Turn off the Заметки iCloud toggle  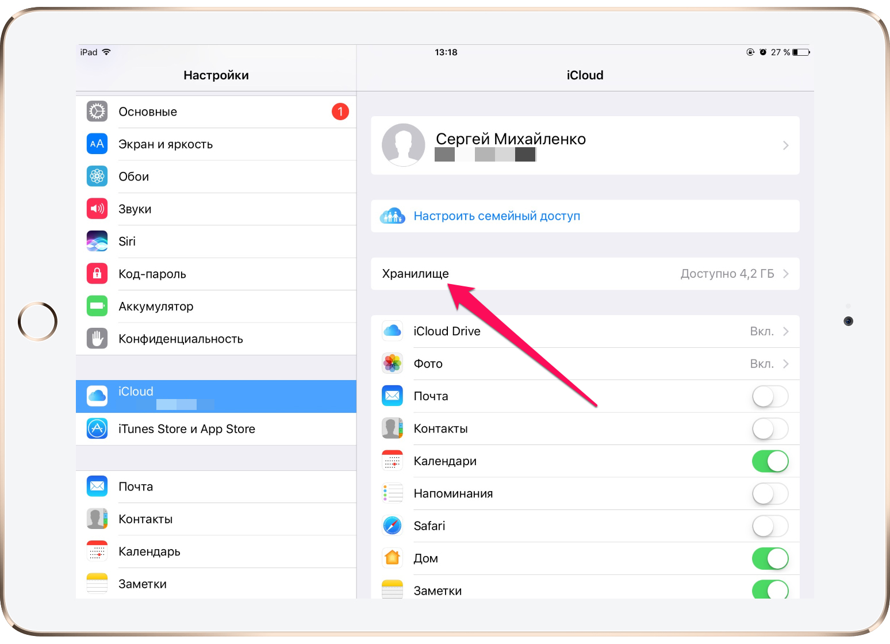pyautogui.click(x=770, y=589)
